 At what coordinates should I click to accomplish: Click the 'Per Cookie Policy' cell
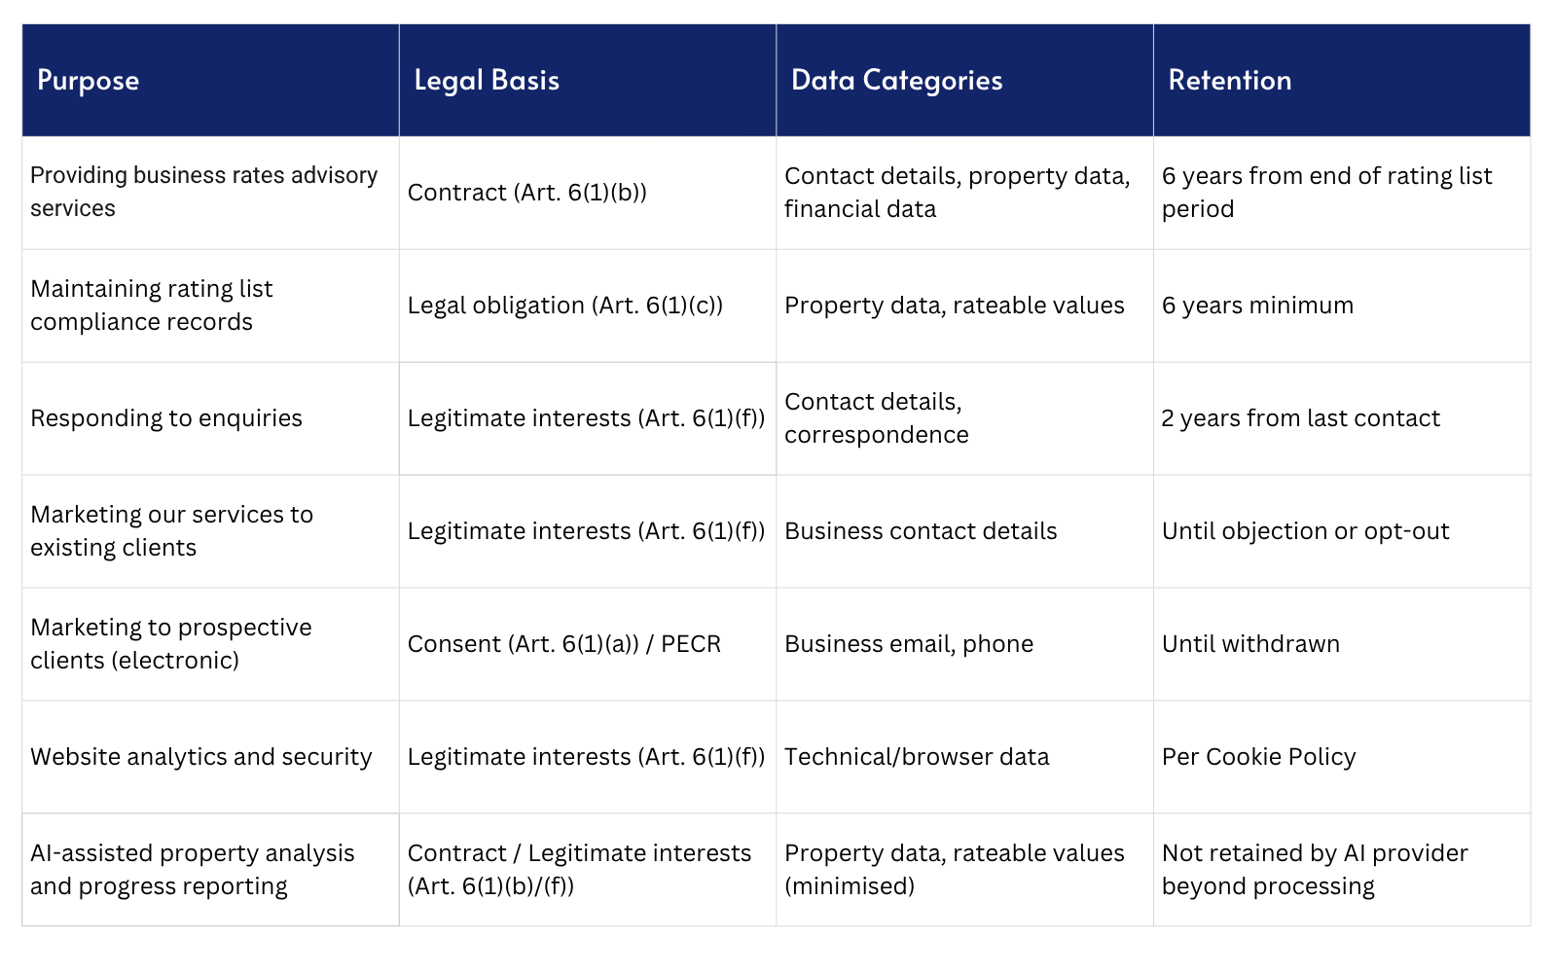click(1342, 757)
